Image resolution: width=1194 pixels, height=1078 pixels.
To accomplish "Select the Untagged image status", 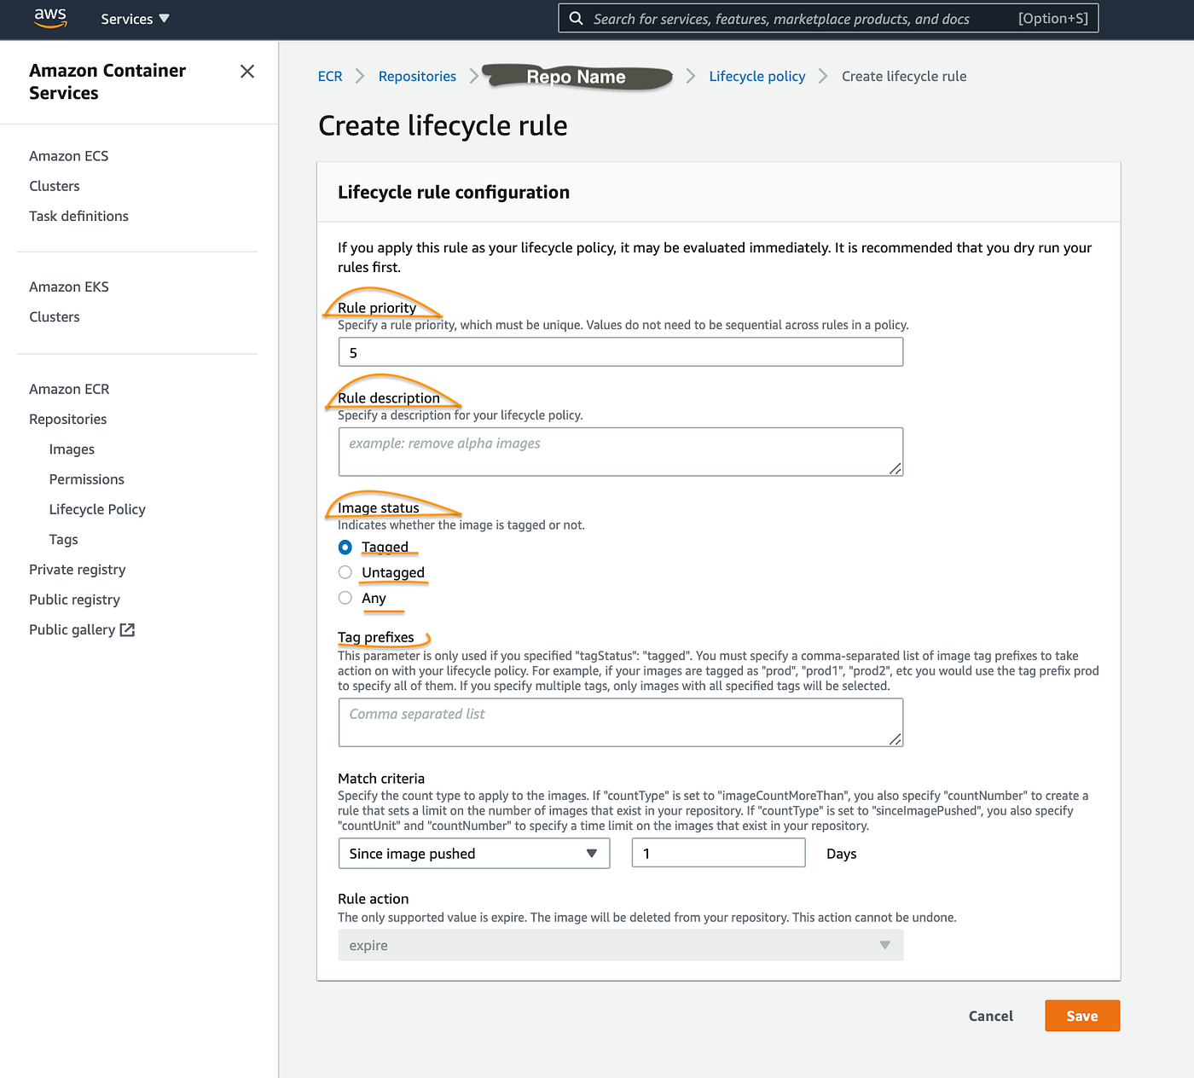I will pyautogui.click(x=345, y=572).
